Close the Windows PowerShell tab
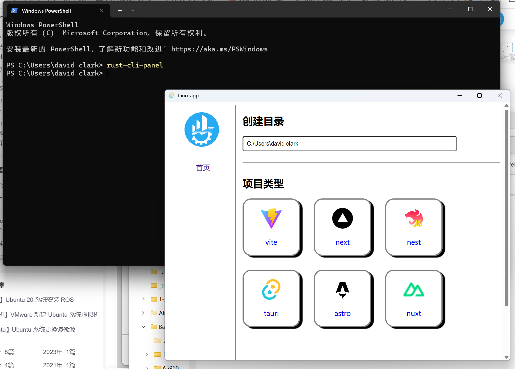 click(101, 11)
